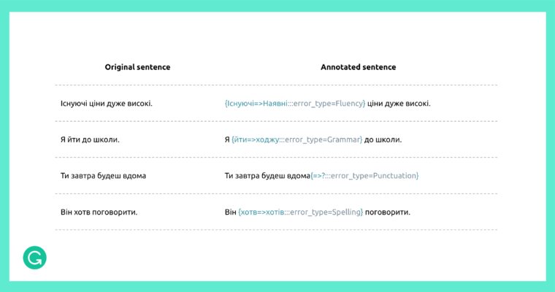The height and width of the screenshot is (292, 555).
Task: Click "Я" before the Grammar annotation
Action: click(227, 139)
